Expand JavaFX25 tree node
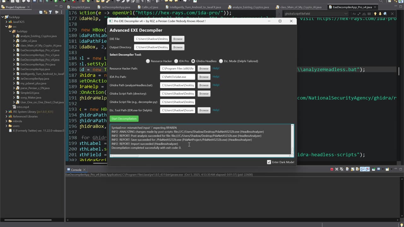The width and height of the screenshot is (404, 227). coord(6,22)
